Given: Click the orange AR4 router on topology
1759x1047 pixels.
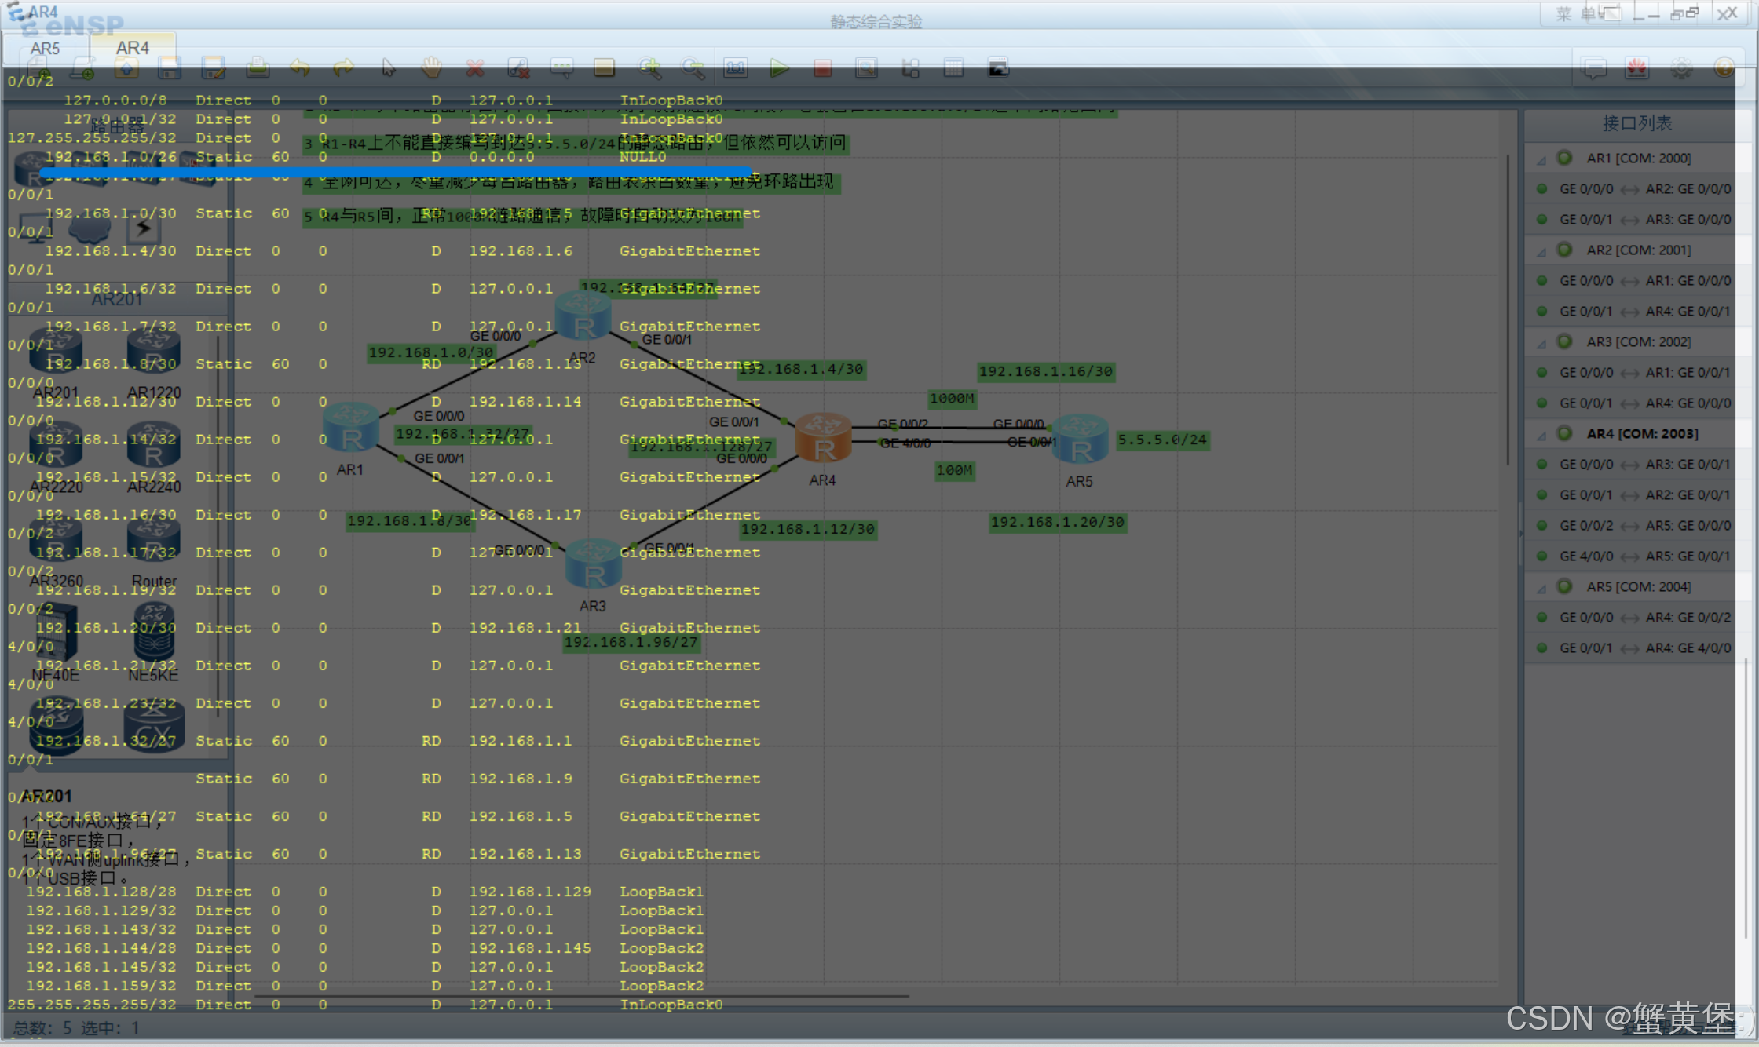Looking at the screenshot, I should pos(823,440).
